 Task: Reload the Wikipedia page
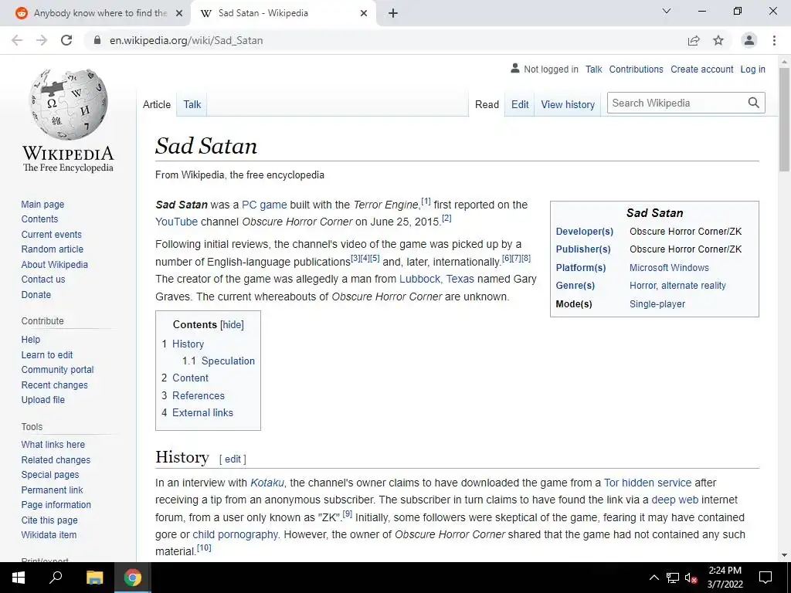click(x=66, y=40)
